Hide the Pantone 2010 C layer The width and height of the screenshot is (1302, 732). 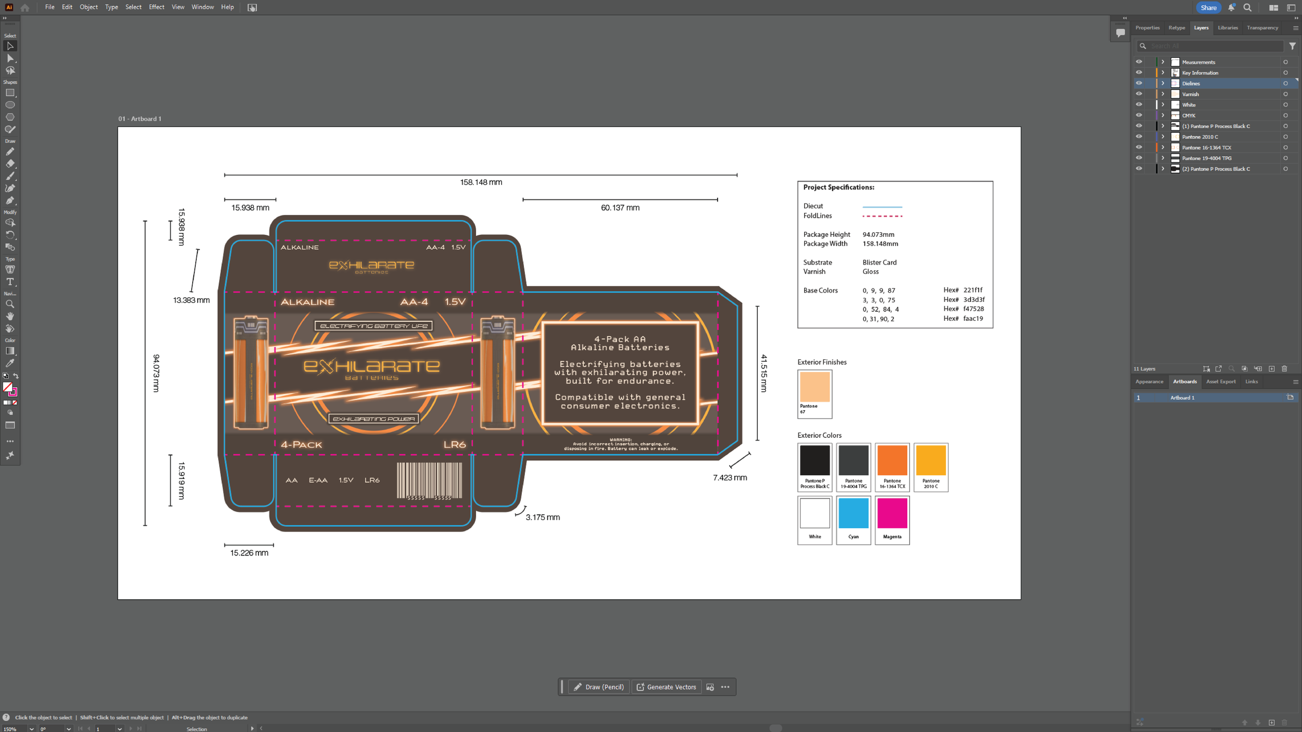[1138, 137]
